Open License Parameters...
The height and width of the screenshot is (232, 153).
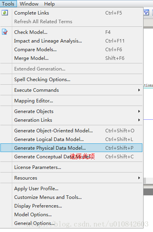tap(71, 167)
